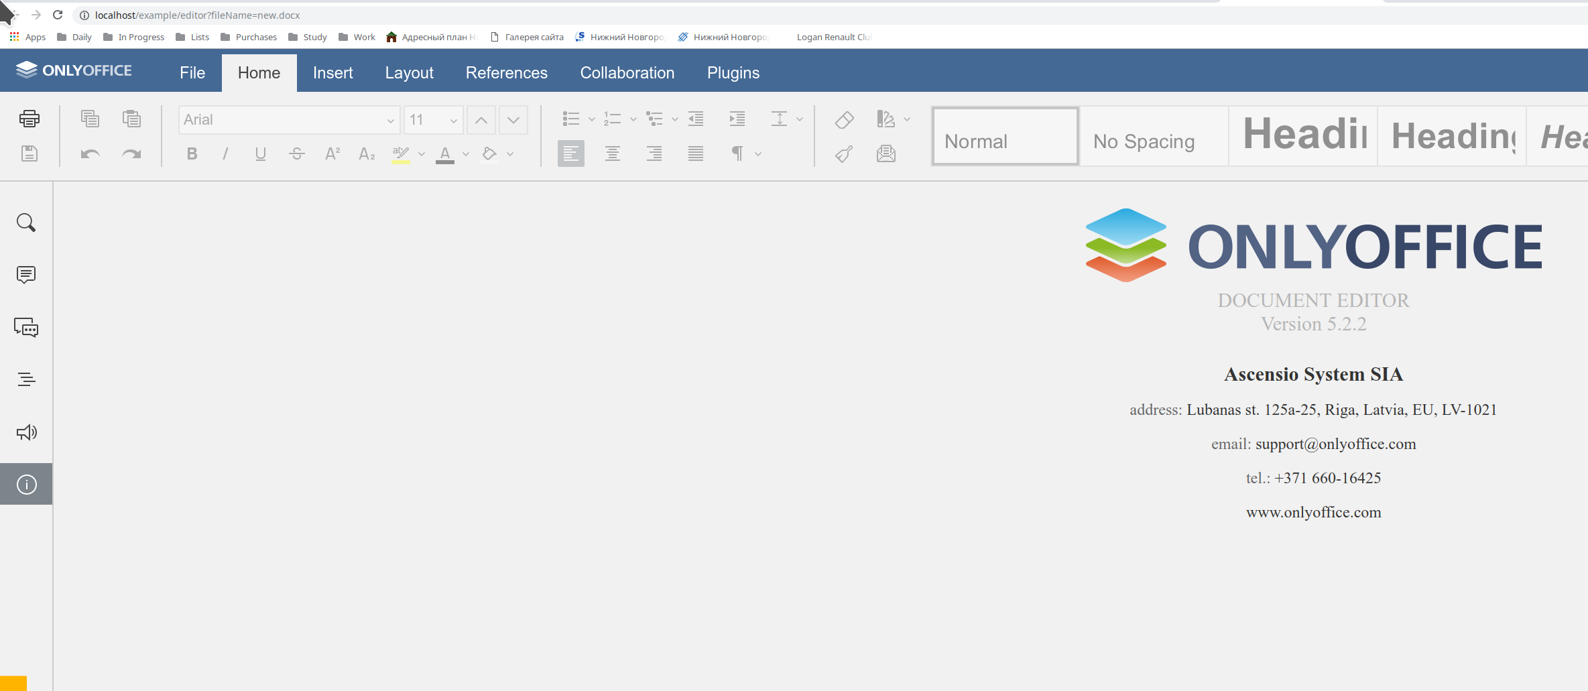The image size is (1588, 691).
Task: Open the Галерея сайта bookmark
Action: (535, 37)
